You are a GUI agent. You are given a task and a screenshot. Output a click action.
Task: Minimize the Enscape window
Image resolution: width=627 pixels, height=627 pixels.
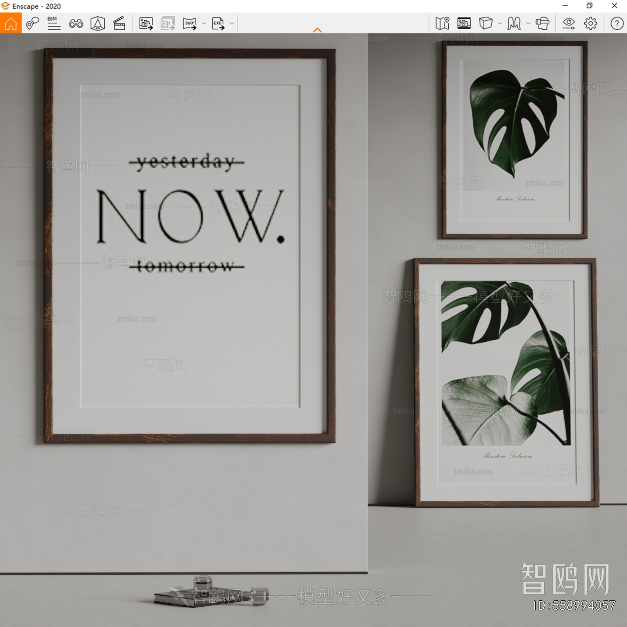(565, 6)
